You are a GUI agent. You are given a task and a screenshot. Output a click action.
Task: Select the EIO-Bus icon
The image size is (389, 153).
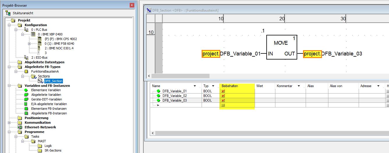tap(26, 57)
